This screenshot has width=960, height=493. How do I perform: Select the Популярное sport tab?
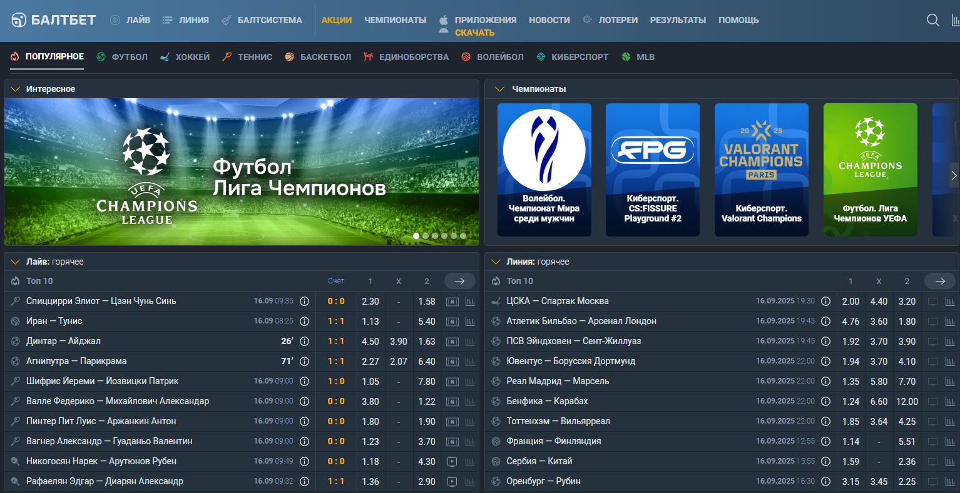point(47,57)
